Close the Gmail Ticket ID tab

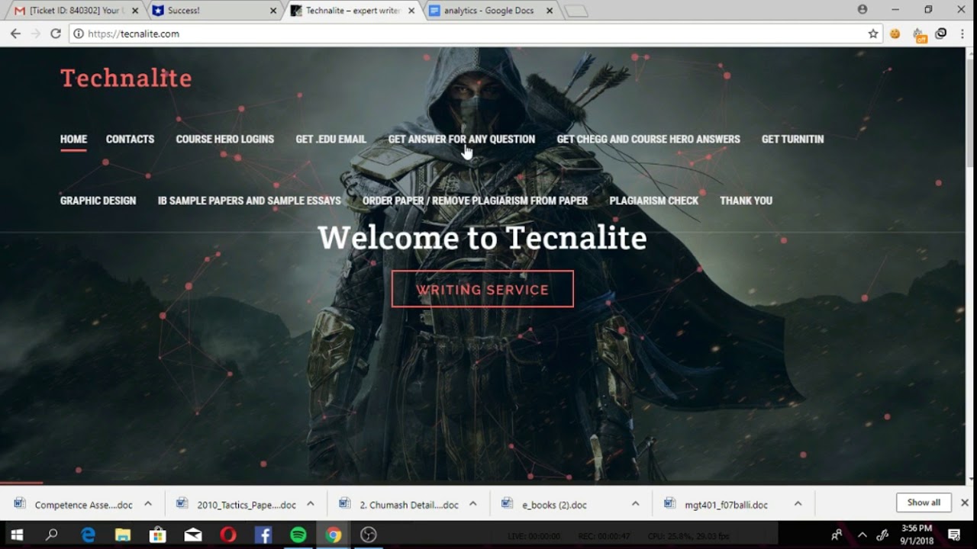(135, 11)
